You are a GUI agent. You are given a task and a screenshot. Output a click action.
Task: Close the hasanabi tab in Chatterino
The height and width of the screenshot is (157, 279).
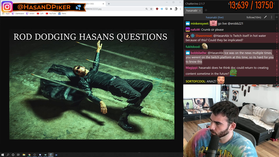pyautogui.click(x=200, y=10)
